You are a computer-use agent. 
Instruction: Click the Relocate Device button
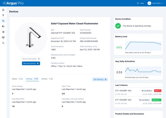point(31,63)
